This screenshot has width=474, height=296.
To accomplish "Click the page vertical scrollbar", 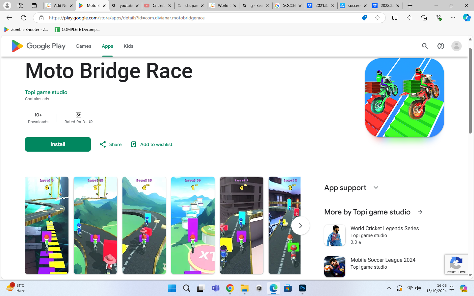I will (470, 91).
